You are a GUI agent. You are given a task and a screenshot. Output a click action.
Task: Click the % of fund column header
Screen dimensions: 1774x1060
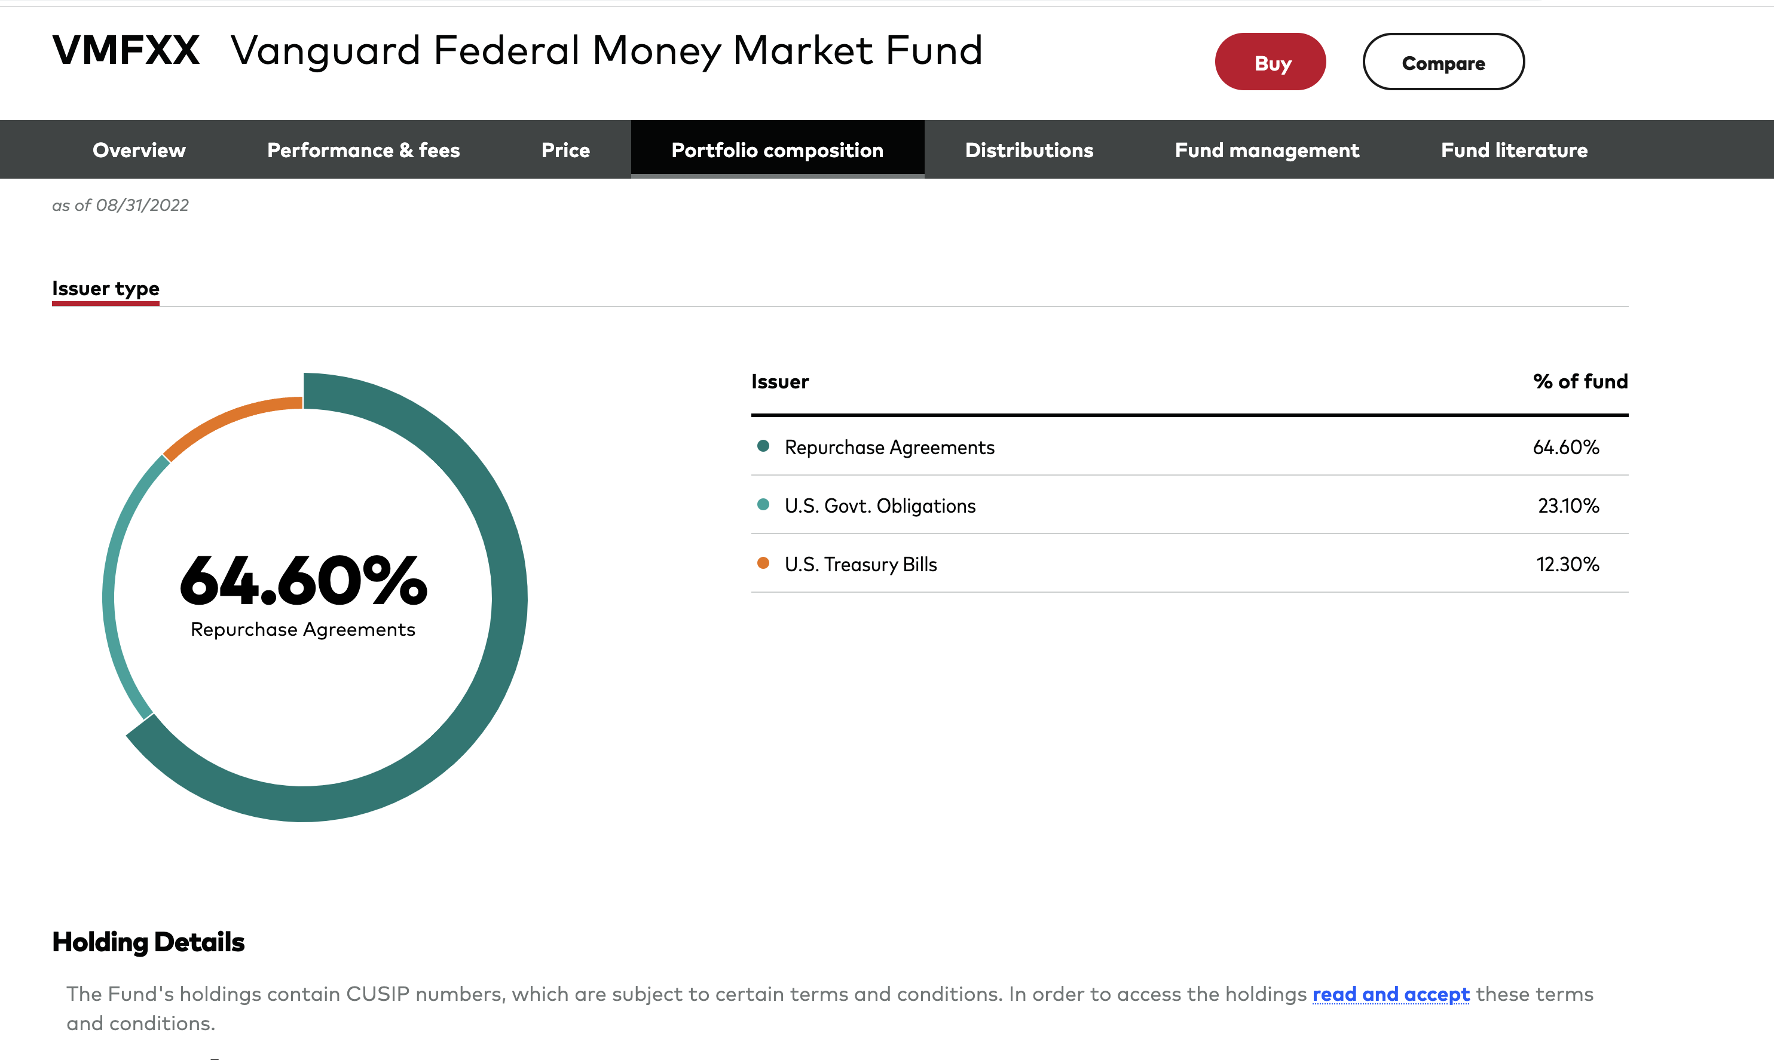click(1580, 382)
